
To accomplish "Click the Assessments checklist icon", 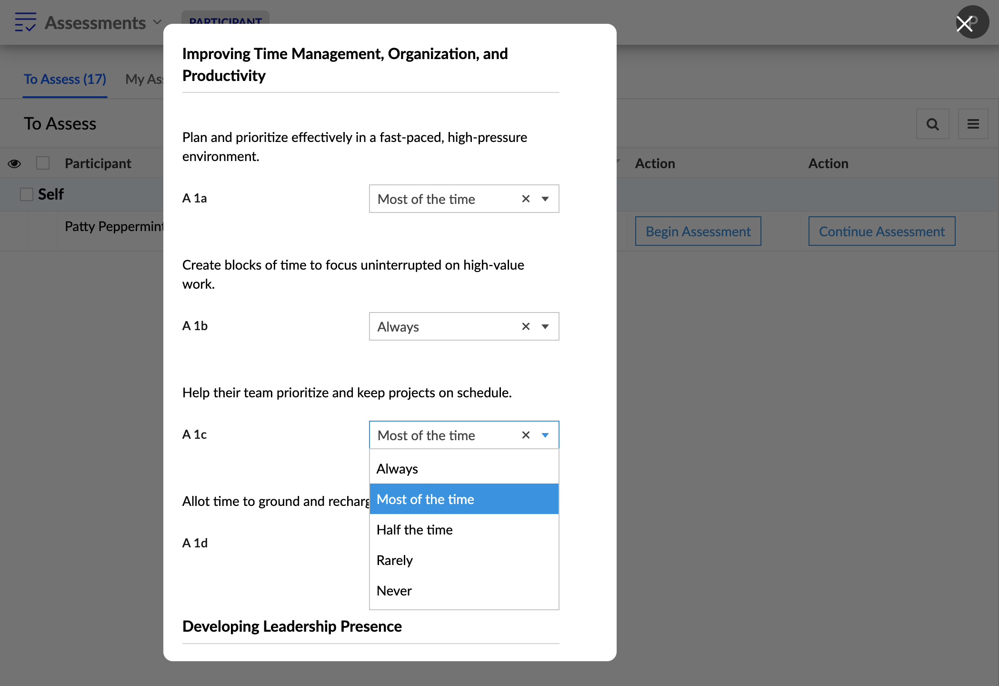I will pos(25,22).
